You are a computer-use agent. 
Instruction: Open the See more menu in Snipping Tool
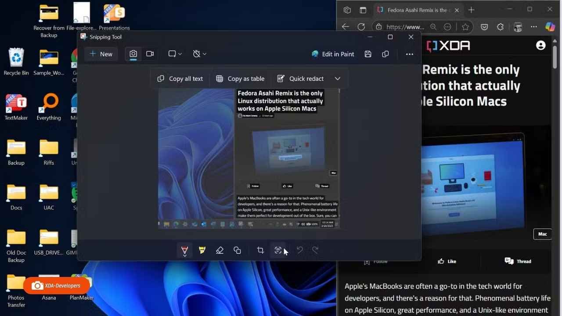pos(409,54)
